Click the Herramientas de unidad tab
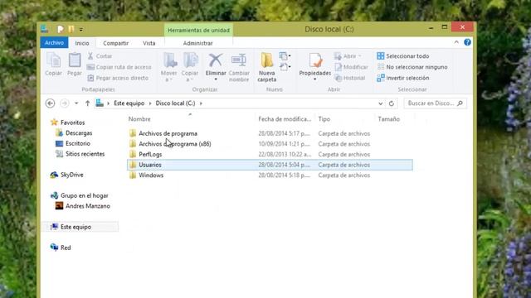The image size is (531, 298). (x=198, y=30)
